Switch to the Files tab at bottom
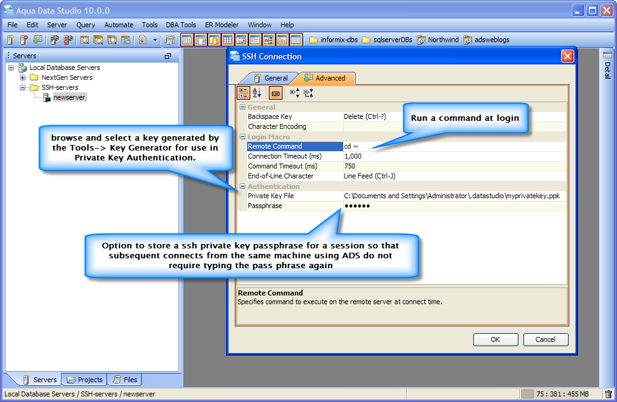Image resolution: width=617 pixels, height=402 pixels. point(125,380)
